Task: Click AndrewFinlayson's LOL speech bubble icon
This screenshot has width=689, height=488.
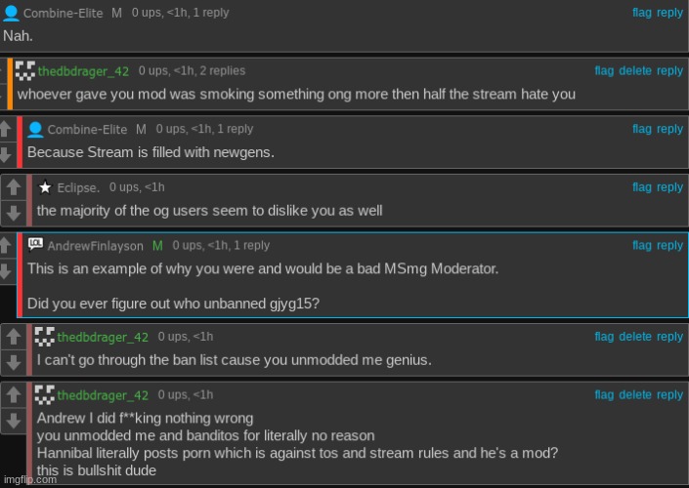Action: (x=35, y=244)
